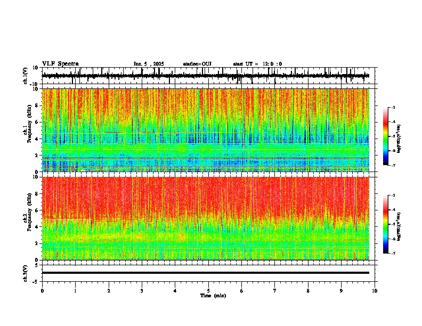The height and width of the screenshot is (326, 422).
Task: Click time axis tick label '9'
Action: pos(341,291)
